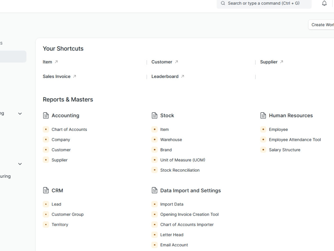The image size is (334, 251).
Task: Open the notifications bell icon
Action: click(324, 3)
